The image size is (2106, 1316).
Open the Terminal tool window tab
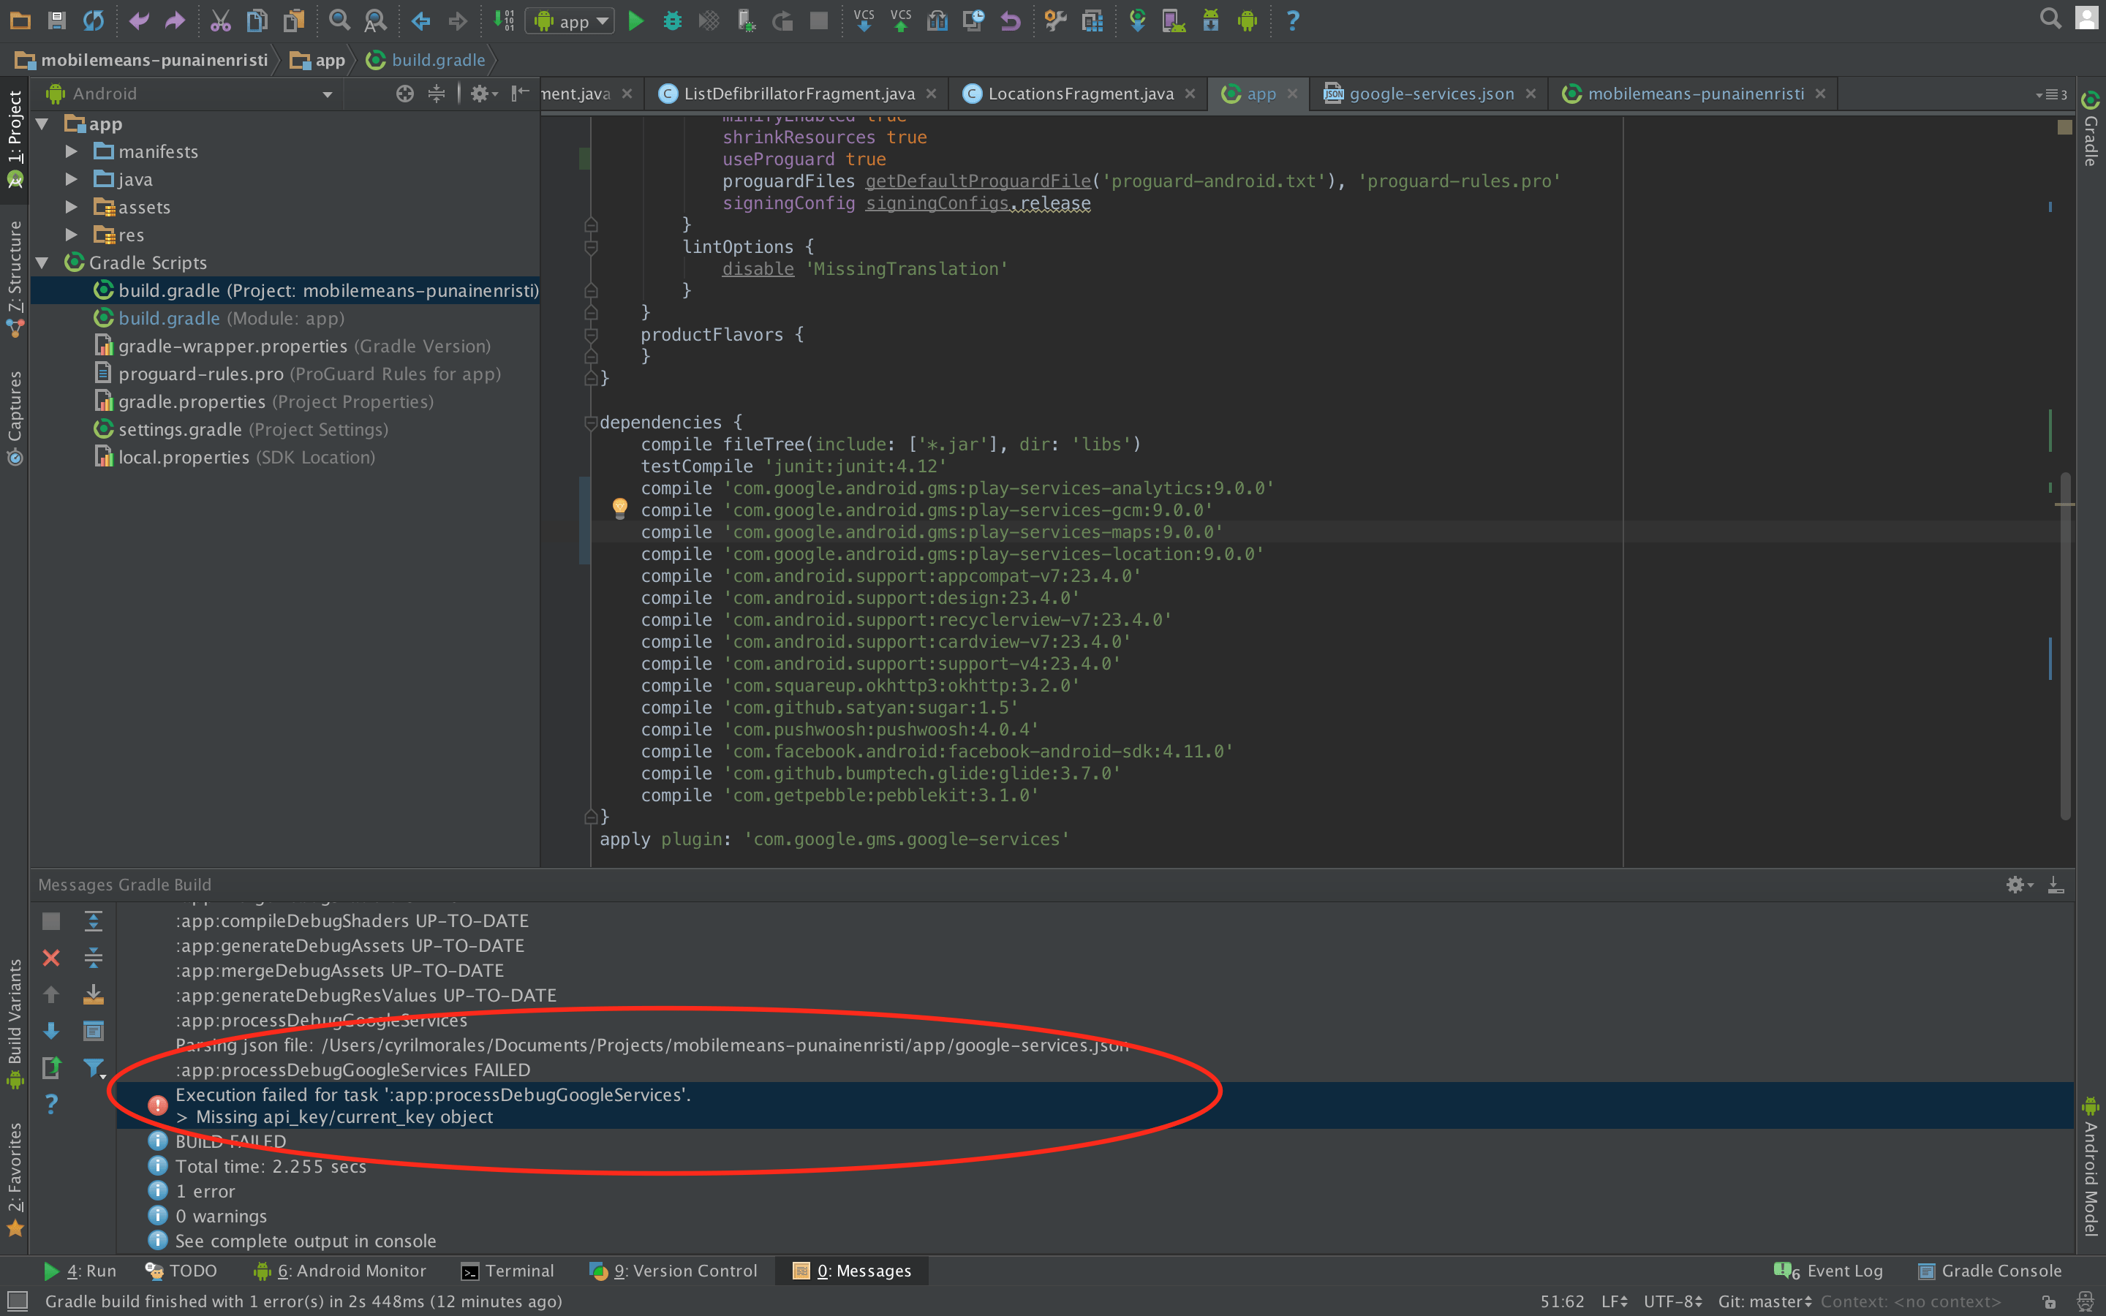[x=507, y=1271]
